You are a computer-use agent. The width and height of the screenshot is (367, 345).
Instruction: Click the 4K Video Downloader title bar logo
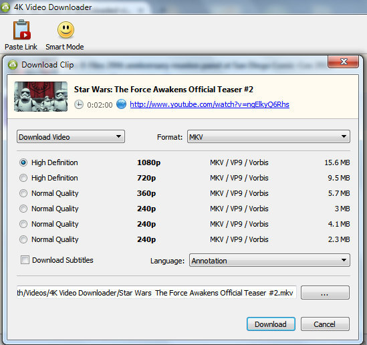[x=5, y=7]
